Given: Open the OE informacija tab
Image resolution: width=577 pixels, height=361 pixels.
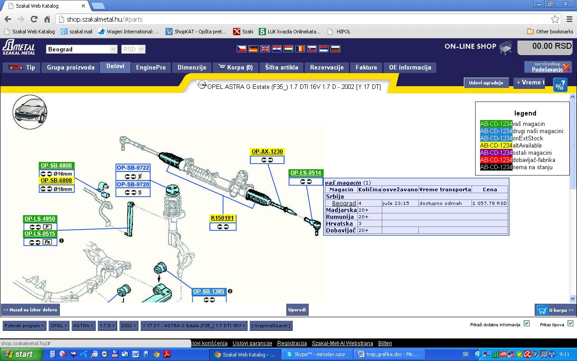Looking at the screenshot, I should 410,68.
